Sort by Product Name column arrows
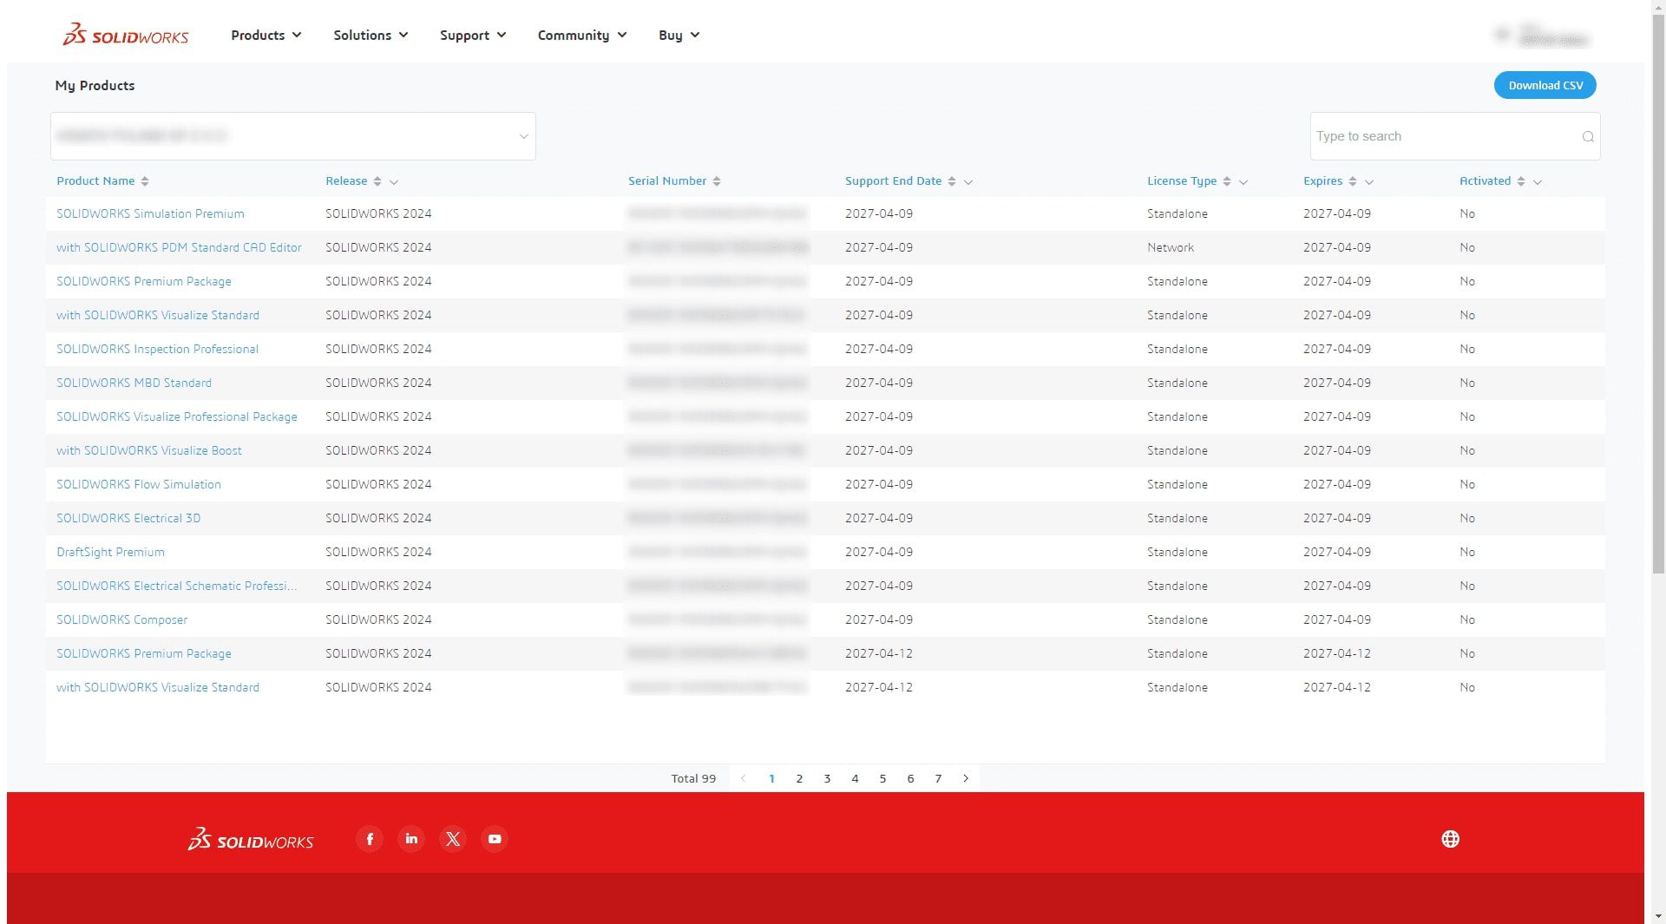This screenshot has height=924, width=1666. coord(145,181)
